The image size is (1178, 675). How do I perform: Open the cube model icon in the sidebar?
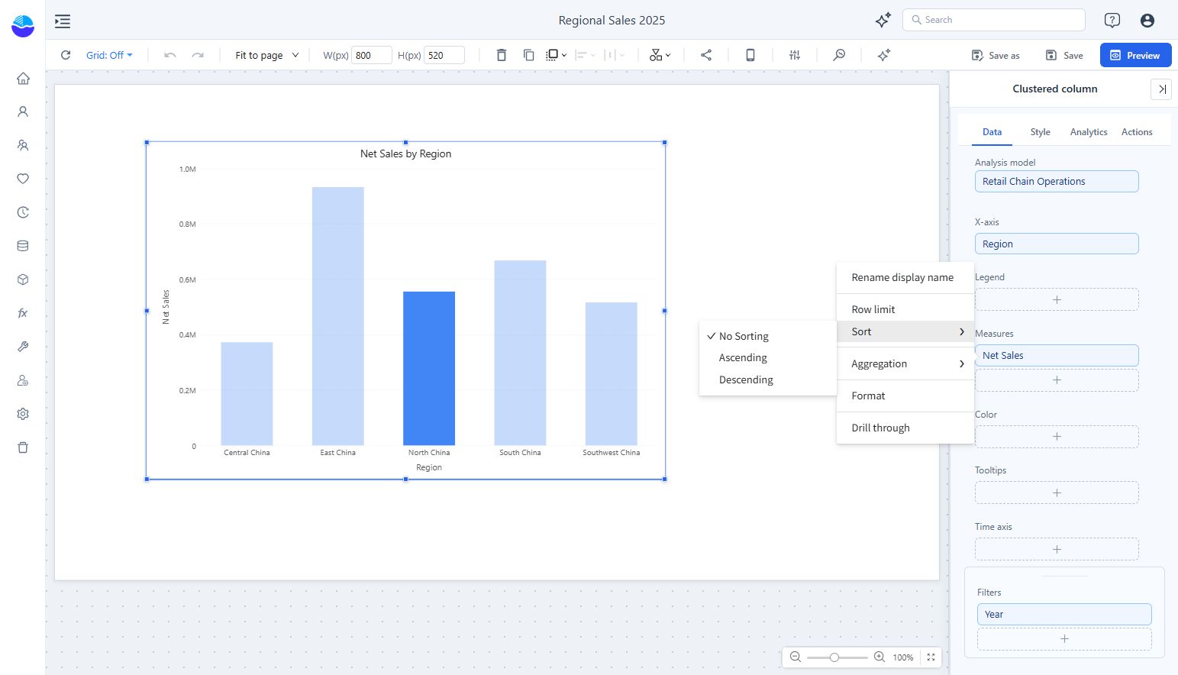pyautogui.click(x=23, y=279)
